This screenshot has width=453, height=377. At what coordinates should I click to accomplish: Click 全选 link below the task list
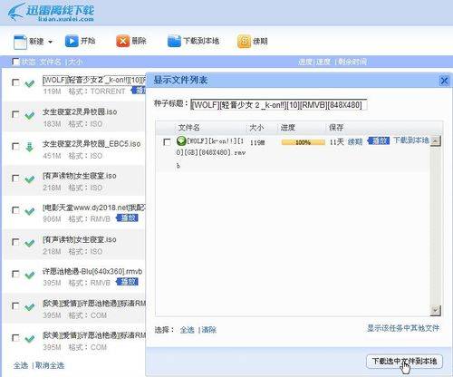21,365
